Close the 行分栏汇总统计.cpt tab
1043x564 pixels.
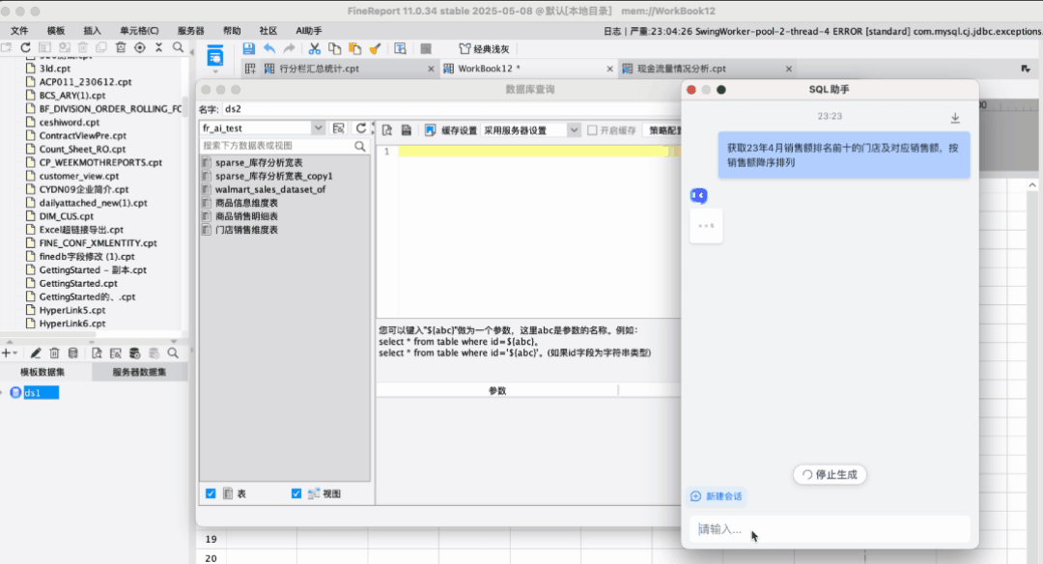(x=431, y=69)
